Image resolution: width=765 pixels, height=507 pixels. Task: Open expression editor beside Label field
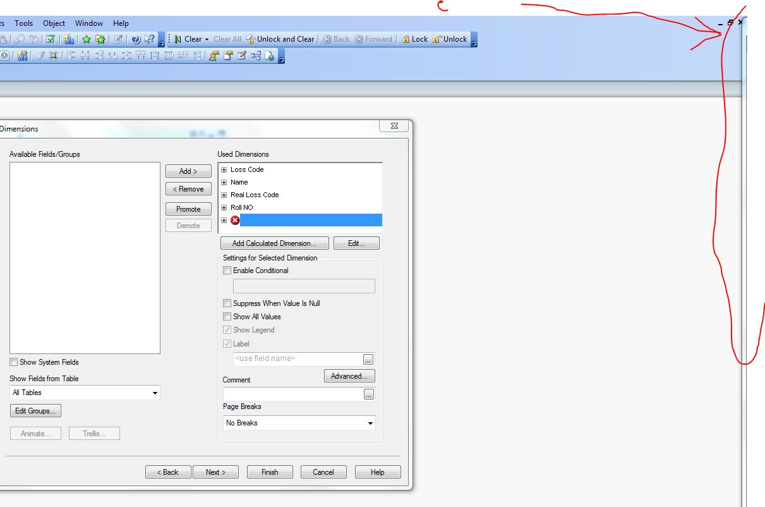[x=369, y=360]
